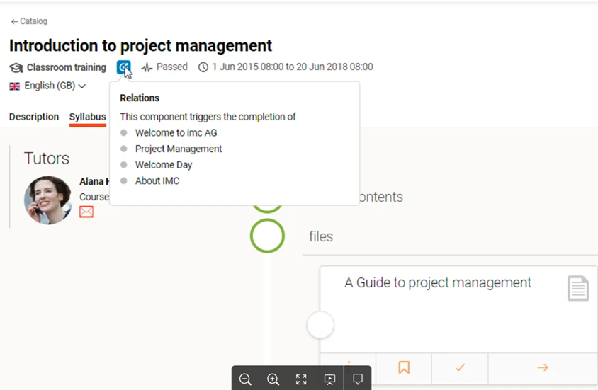Go back to the Catalog
The image size is (598, 390).
[x=29, y=21]
